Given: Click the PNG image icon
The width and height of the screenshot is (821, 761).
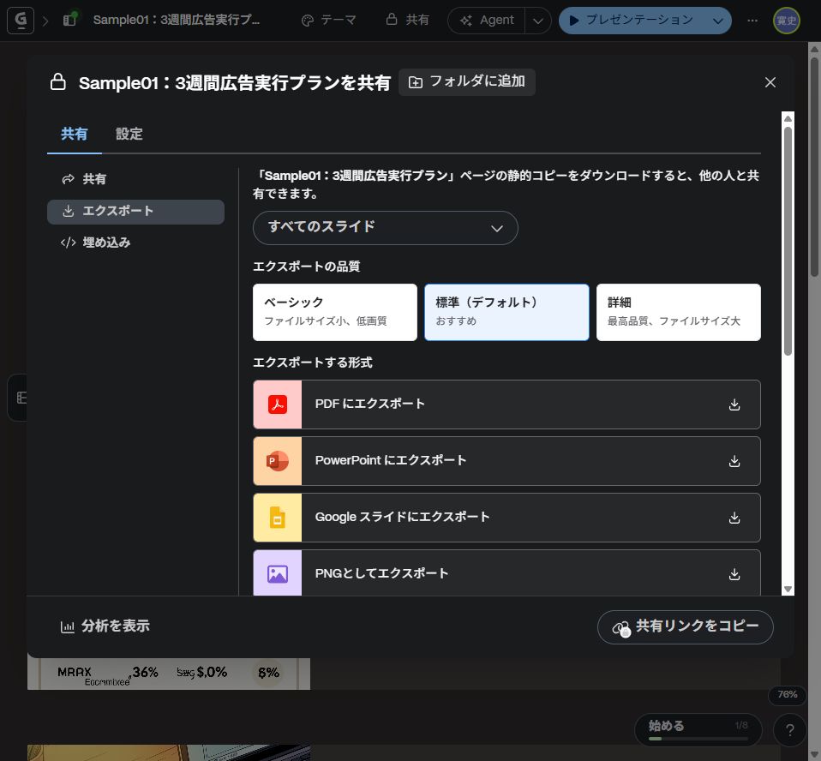Looking at the screenshot, I should pos(278,574).
